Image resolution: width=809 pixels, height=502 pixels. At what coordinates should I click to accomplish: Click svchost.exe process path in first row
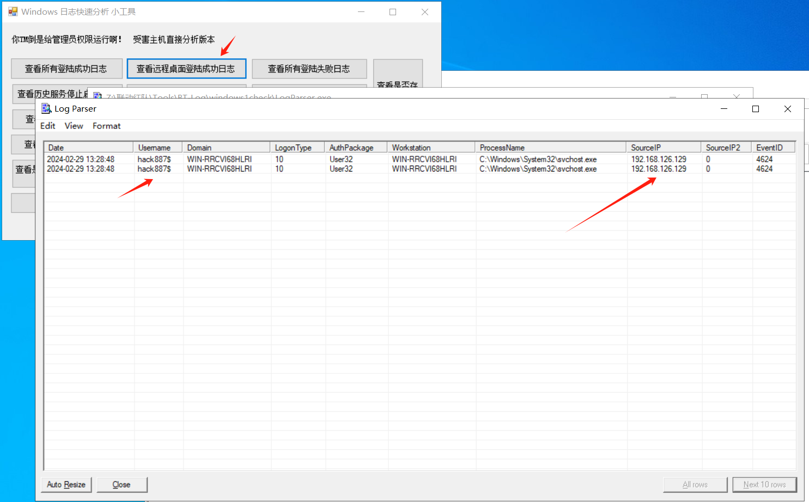click(538, 160)
